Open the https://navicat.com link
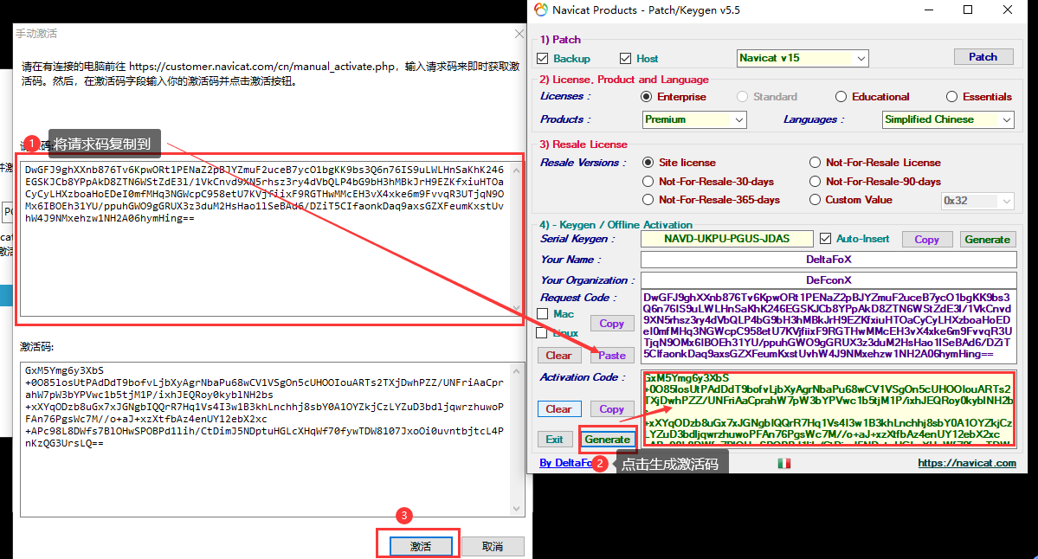The height and width of the screenshot is (559, 1038). coord(966,463)
